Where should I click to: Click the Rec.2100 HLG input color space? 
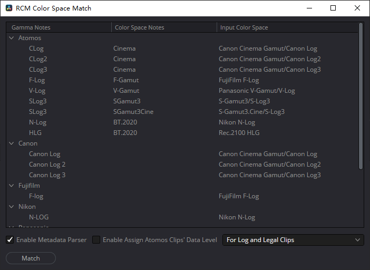[x=239, y=133]
